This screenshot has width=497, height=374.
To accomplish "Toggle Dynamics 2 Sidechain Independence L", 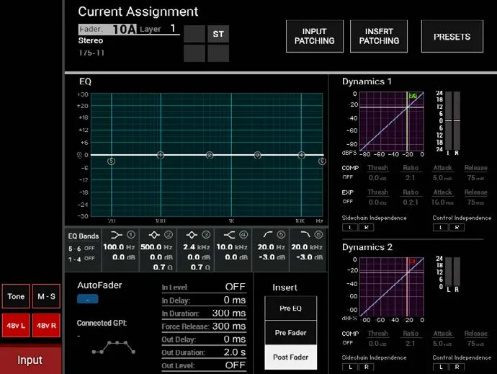I will tap(350, 367).
